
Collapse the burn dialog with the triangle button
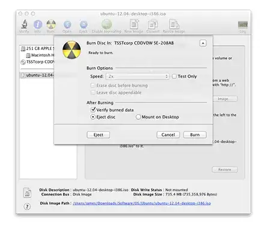203,43
